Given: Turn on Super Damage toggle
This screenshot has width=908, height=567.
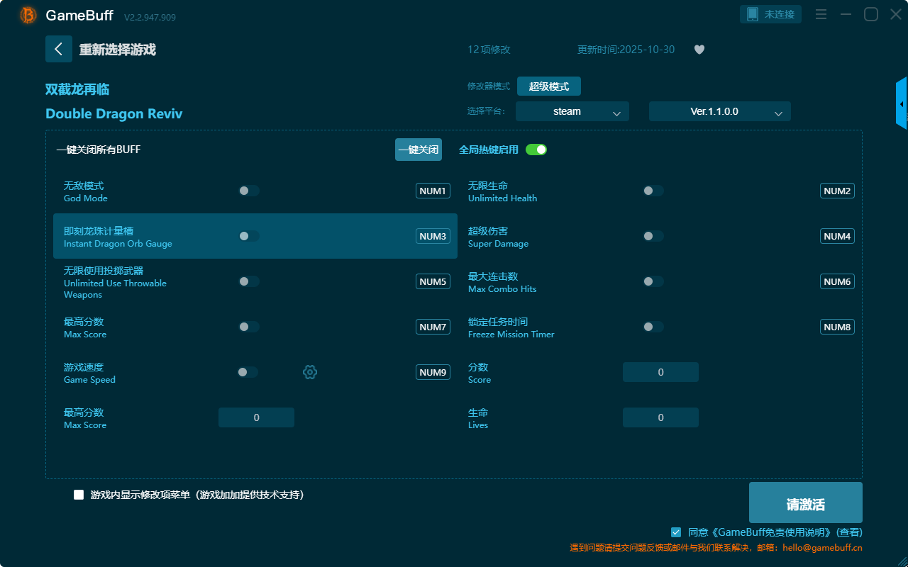Looking at the screenshot, I should pyautogui.click(x=653, y=236).
